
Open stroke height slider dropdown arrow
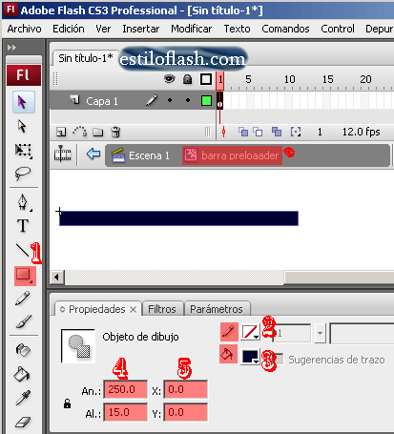click(x=321, y=333)
